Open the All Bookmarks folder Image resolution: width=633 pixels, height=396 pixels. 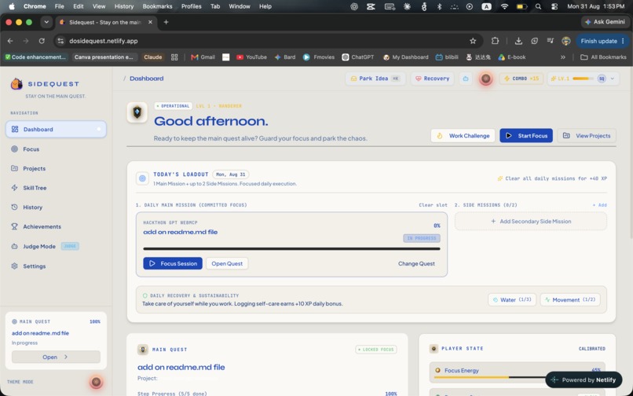coord(603,57)
